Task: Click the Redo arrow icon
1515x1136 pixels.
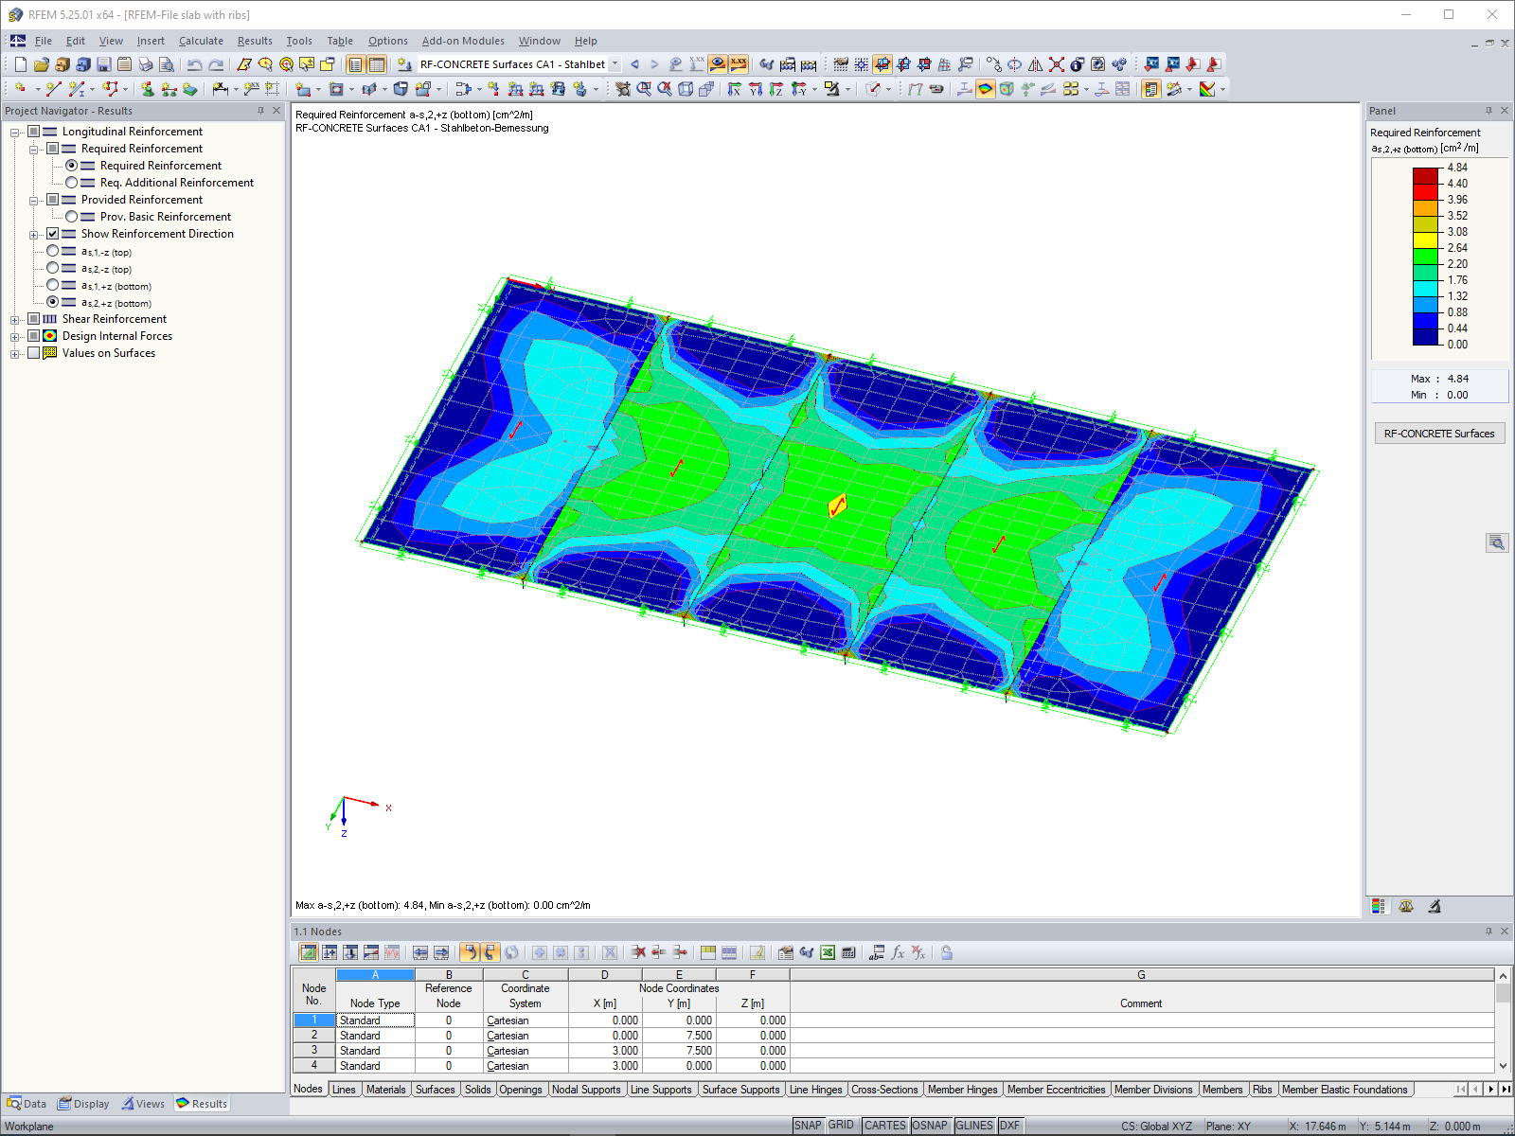Action: click(x=216, y=64)
